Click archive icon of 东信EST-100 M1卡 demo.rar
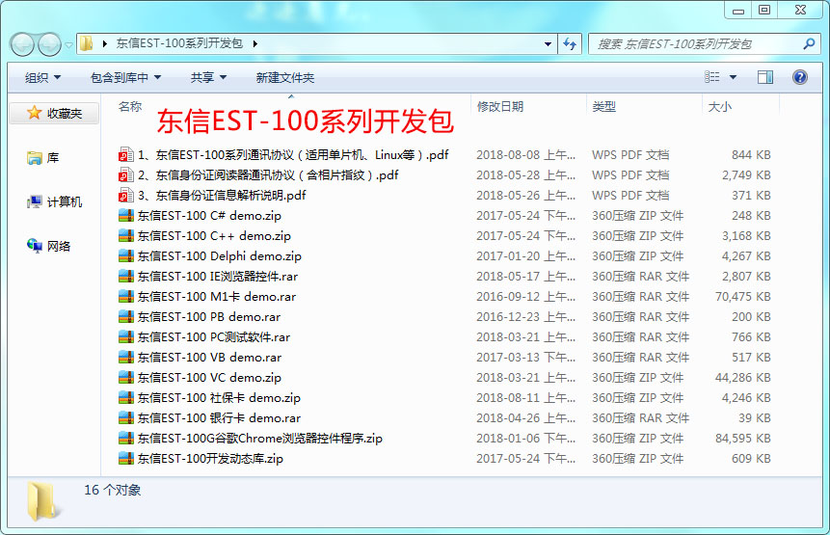This screenshot has height=535, width=830. [126, 296]
